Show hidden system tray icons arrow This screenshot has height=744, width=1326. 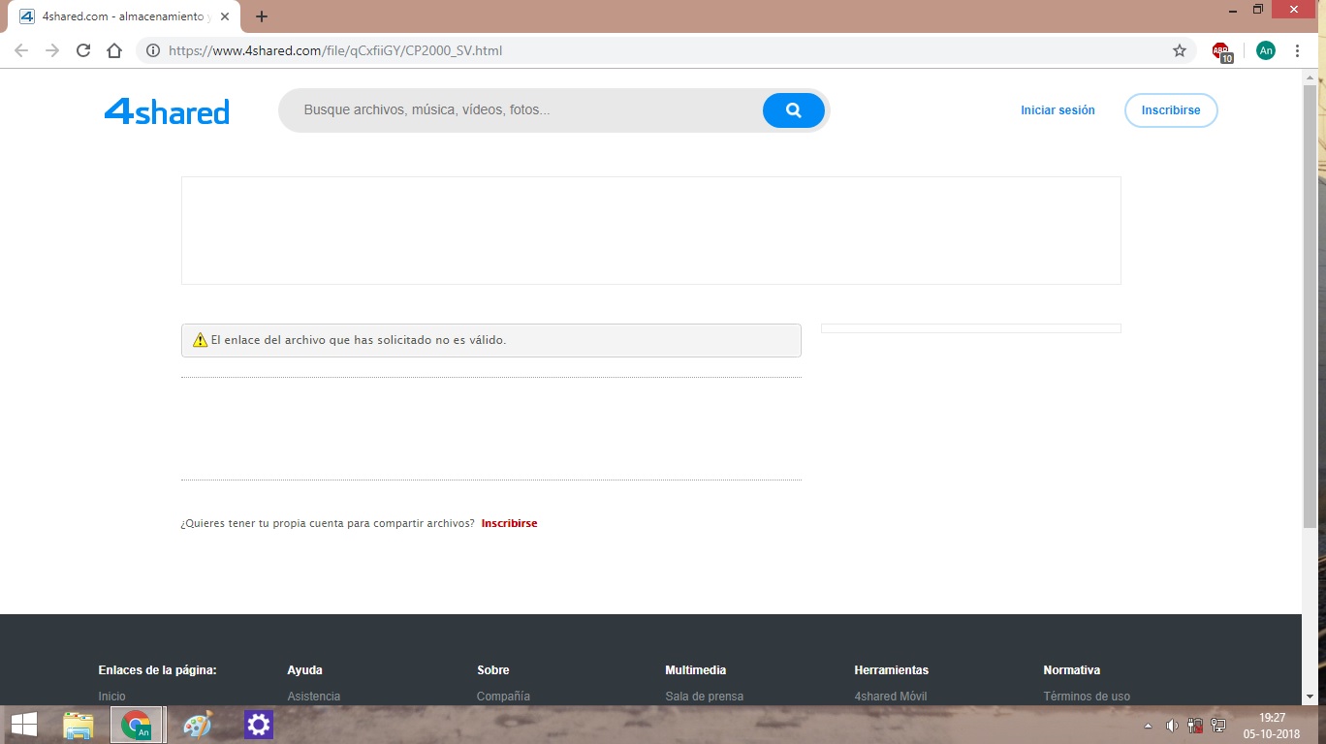1149,726
